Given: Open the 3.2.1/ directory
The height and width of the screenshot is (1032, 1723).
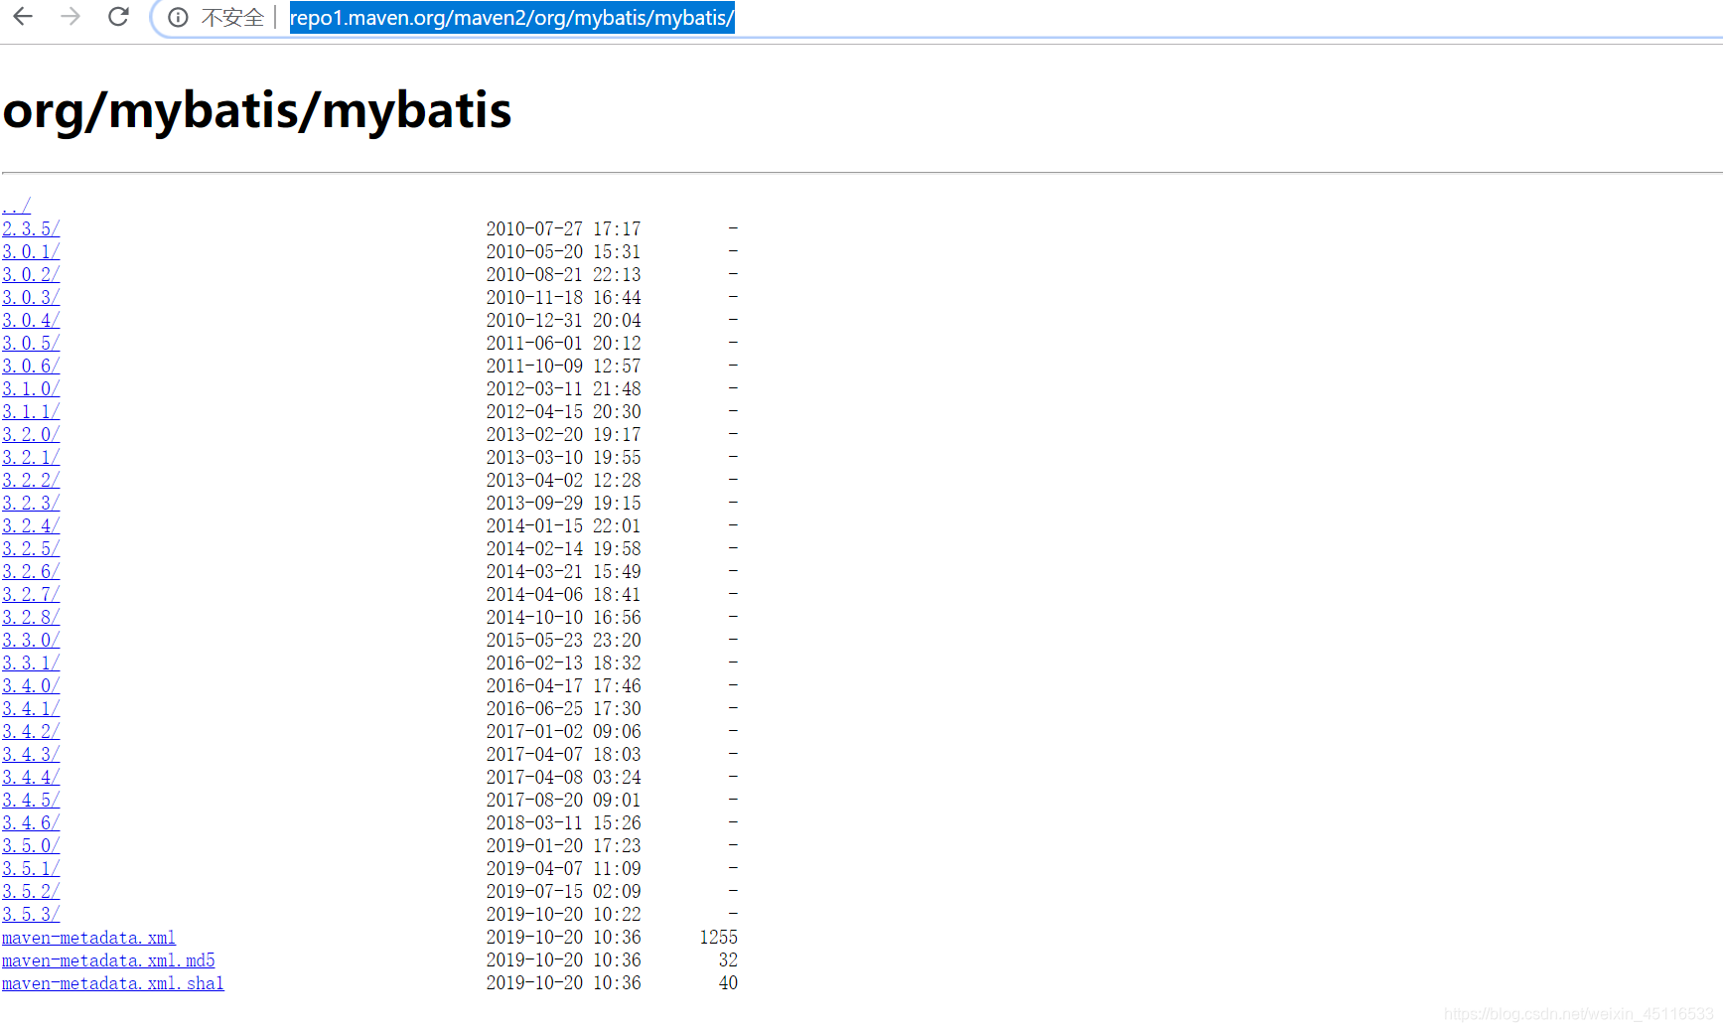Looking at the screenshot, I should pos(31,457).
